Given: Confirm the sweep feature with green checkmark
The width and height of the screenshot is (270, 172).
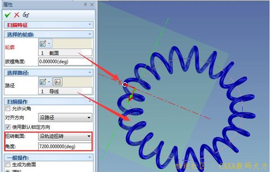Looking at the screenshot, I should click(8, 15).
